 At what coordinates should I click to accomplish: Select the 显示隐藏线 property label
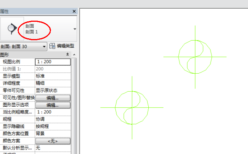[x=13, y=127]
